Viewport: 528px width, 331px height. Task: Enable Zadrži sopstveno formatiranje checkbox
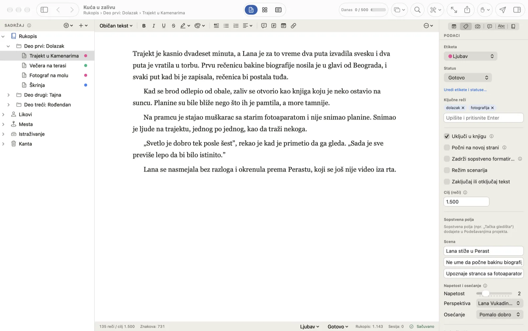click(x=447, y=159)
